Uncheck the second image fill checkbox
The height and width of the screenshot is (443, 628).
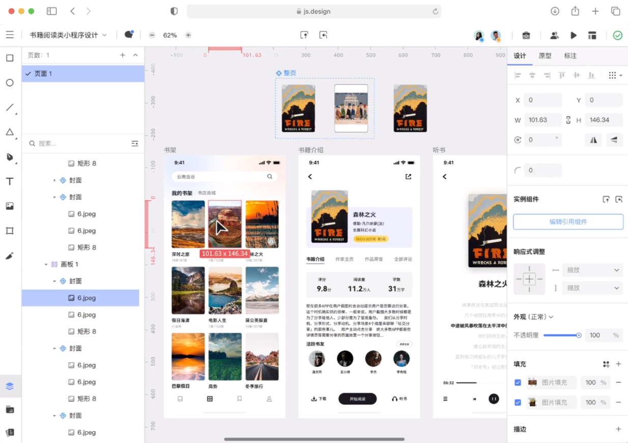coord(518,402)
